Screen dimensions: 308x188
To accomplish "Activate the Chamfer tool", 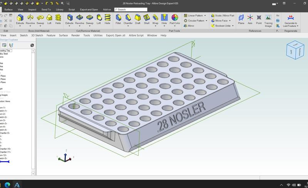I will tap(128, 19).
